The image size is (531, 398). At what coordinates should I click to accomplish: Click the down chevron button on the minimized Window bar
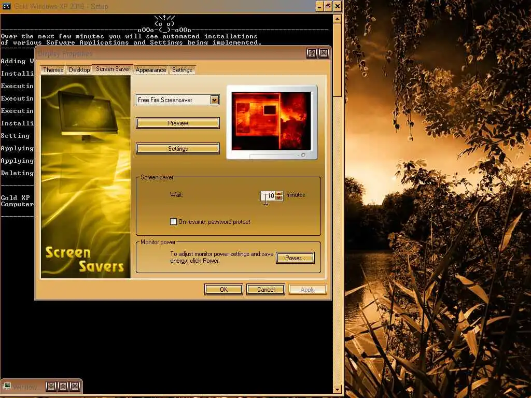point(51,386)
